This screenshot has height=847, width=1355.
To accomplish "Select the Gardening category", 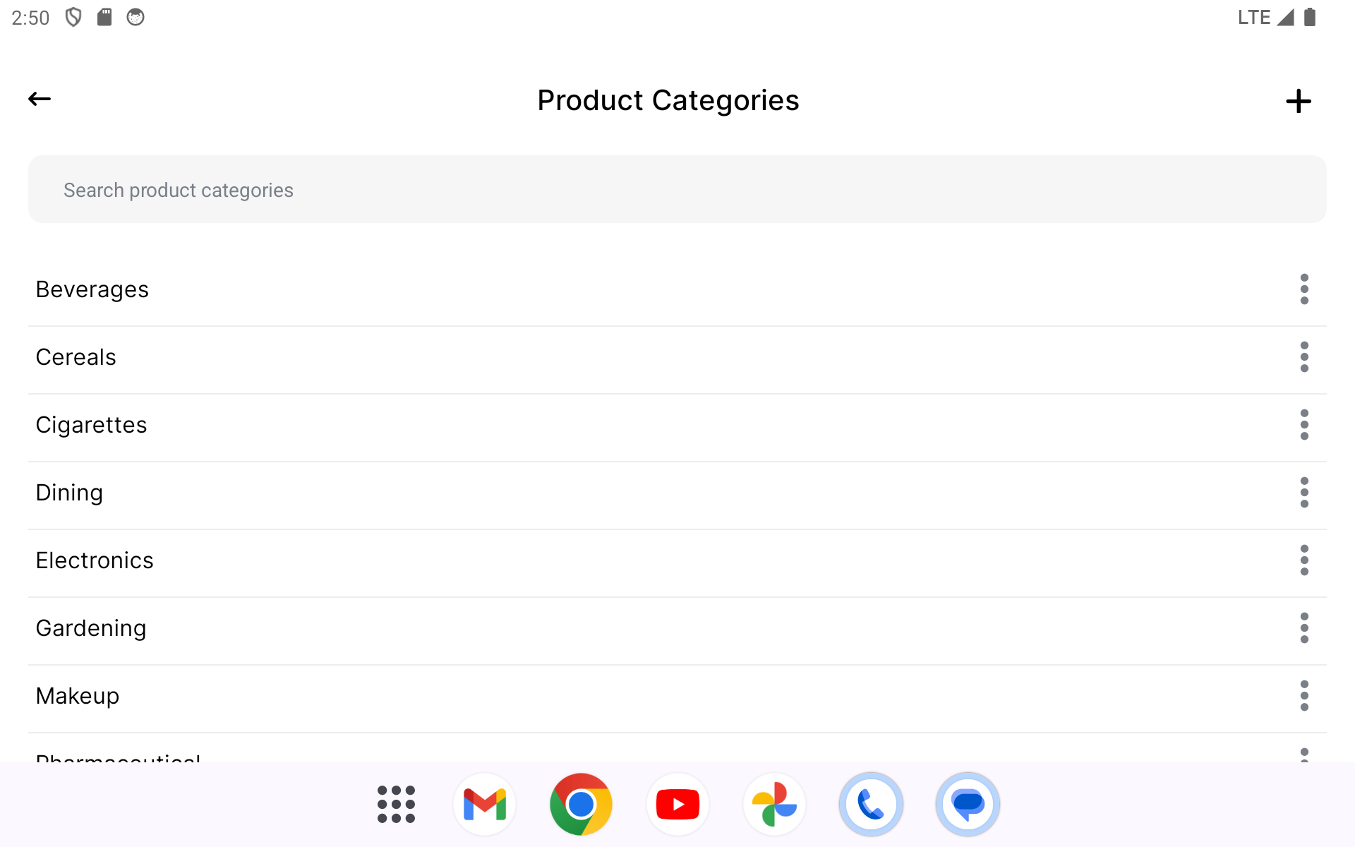I will coord(91,628).
